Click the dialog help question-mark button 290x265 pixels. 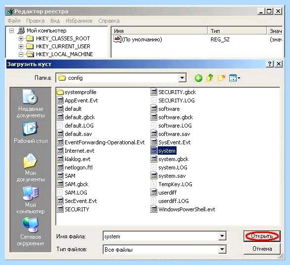[270, 64]
